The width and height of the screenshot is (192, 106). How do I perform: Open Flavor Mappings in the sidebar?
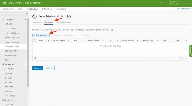(12, 38)
